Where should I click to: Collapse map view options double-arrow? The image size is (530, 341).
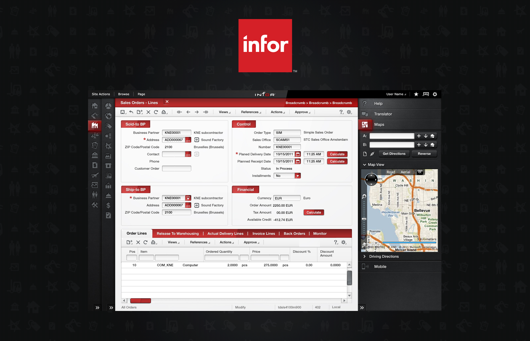420,172
